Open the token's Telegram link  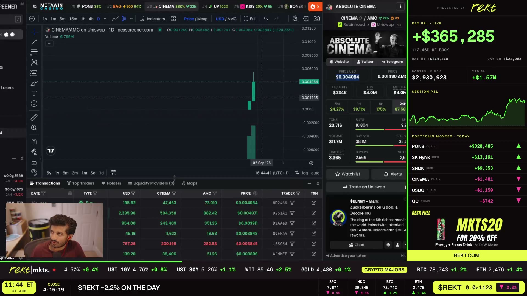393,62
